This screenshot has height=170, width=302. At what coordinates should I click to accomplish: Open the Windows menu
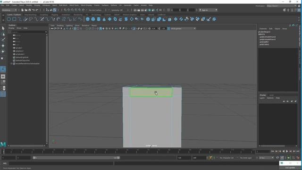[46, 5]
